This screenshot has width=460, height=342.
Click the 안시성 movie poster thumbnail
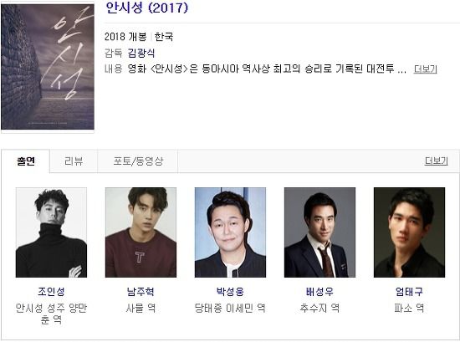48,67
